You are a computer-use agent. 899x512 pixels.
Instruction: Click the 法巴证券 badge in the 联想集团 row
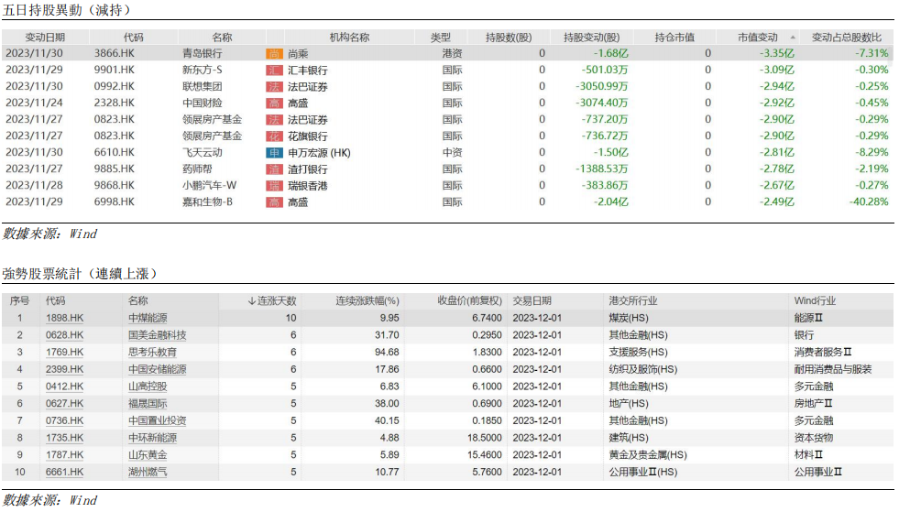tap(274, 87)
